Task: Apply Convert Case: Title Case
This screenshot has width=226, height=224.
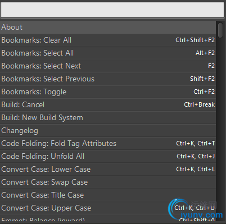Action: (108, 195)
